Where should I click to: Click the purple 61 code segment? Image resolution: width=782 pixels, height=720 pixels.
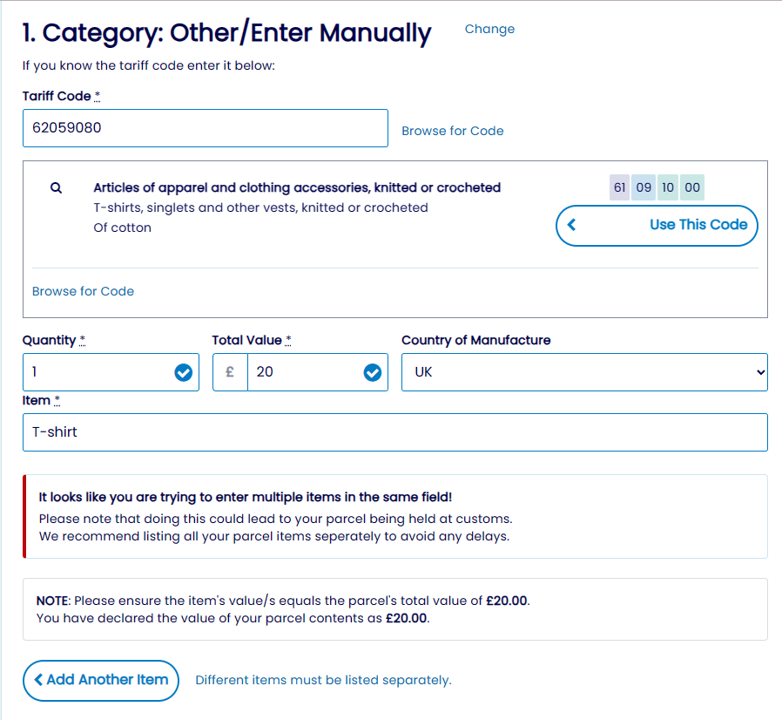click(620, 187)
